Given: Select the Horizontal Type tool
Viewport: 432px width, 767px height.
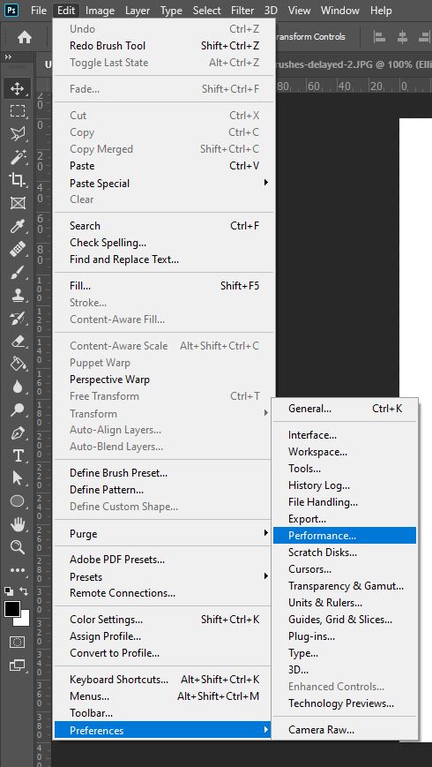Looking at the screenshot, I should [18, 455].
